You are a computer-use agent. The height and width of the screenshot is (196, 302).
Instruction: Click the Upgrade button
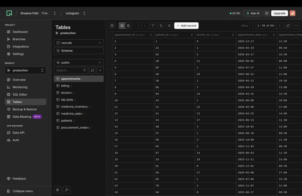coord(280,13)
